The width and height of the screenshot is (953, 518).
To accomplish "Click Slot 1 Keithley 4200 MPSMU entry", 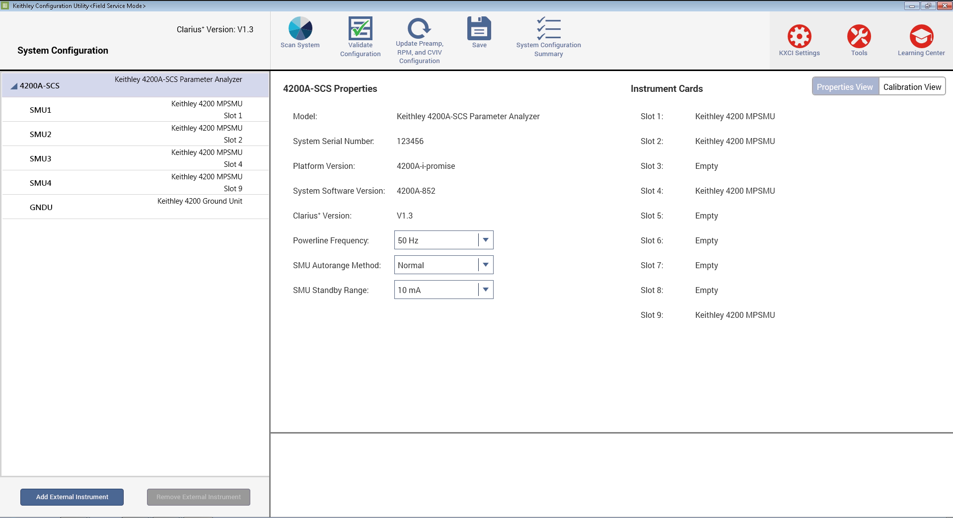I will [x=735, y=116].
